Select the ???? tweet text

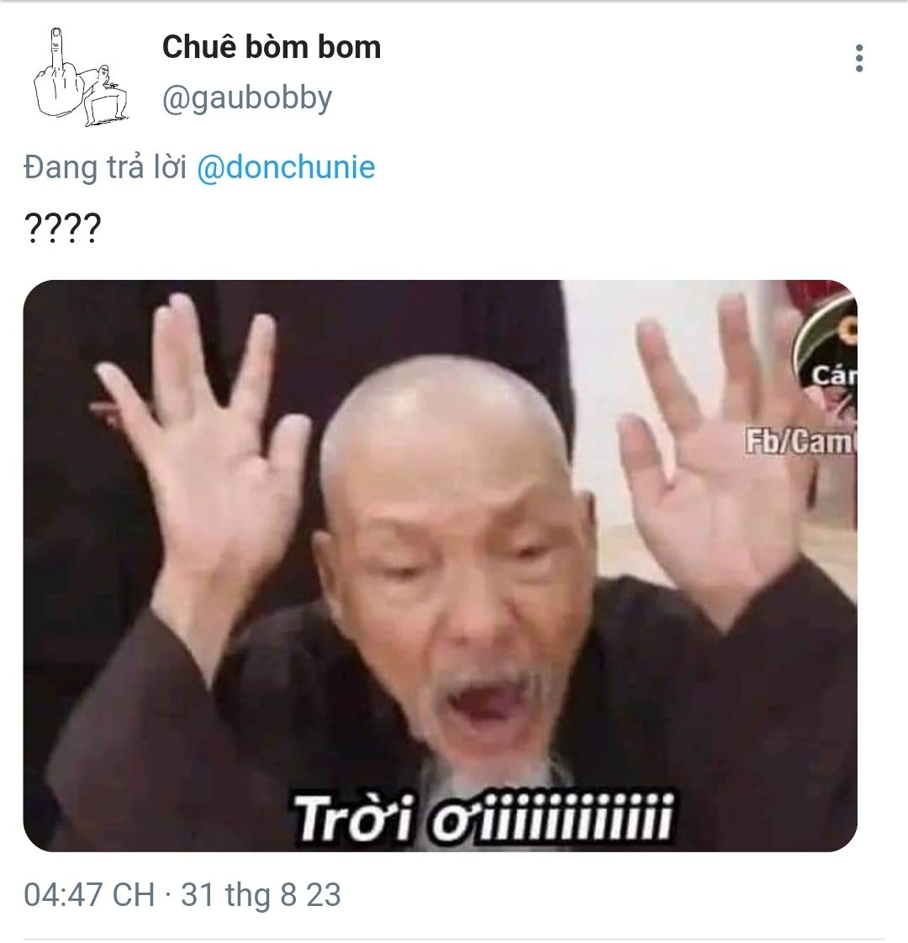[x=62, y=227]
